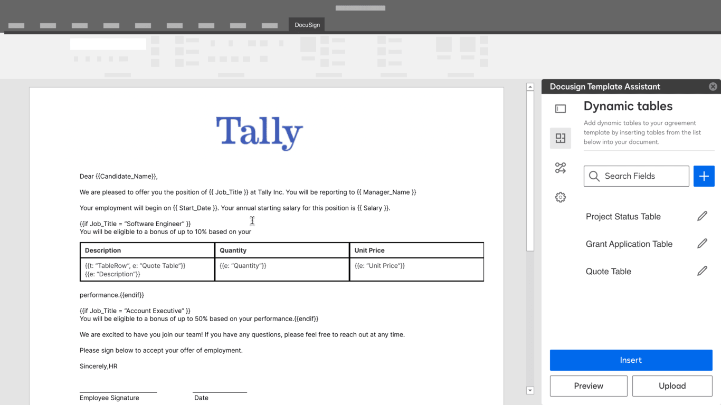Image resolution: width=721 pixels, height=405 pixels.
Task: Click the magnifier icon in Search Fields
Action: point(594,176)
